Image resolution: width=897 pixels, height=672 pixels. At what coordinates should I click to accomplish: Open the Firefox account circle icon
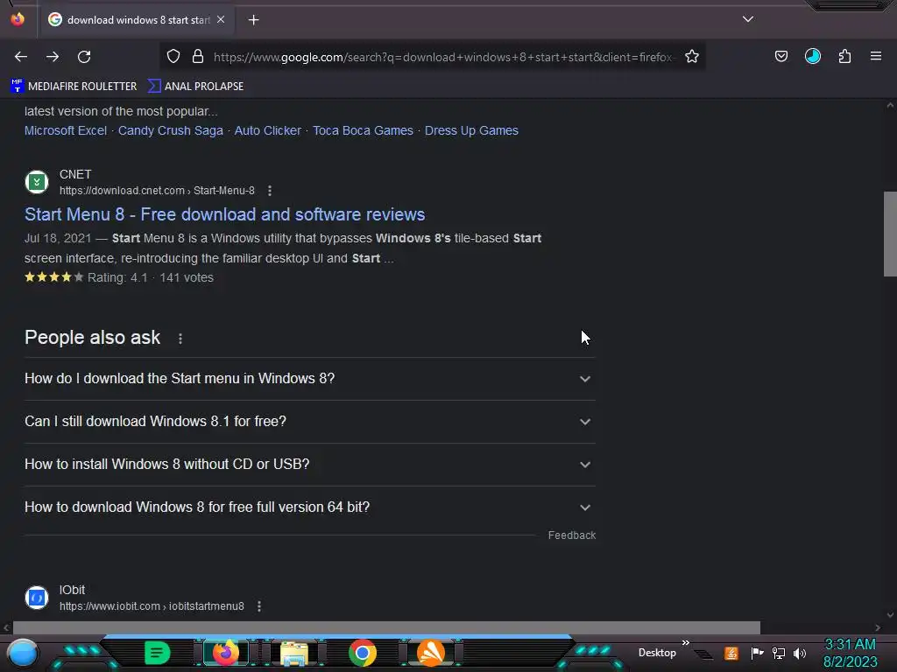[813, 56]
